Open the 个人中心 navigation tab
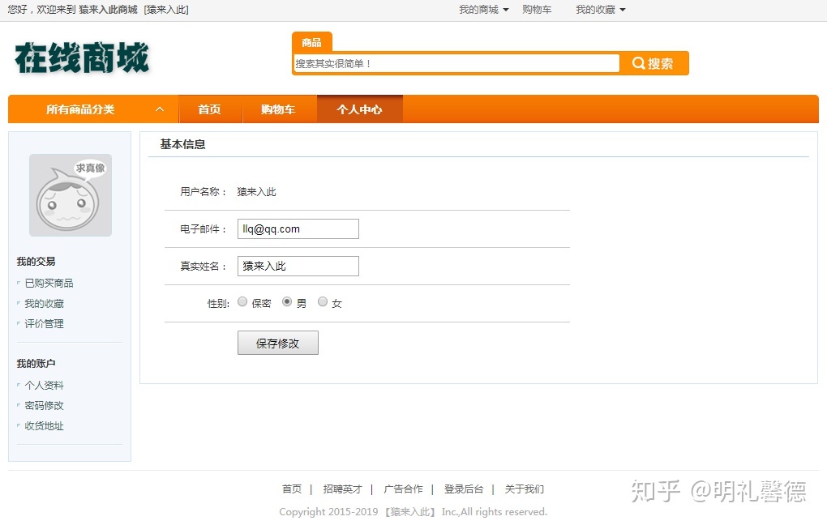 (x=360, y=109)
